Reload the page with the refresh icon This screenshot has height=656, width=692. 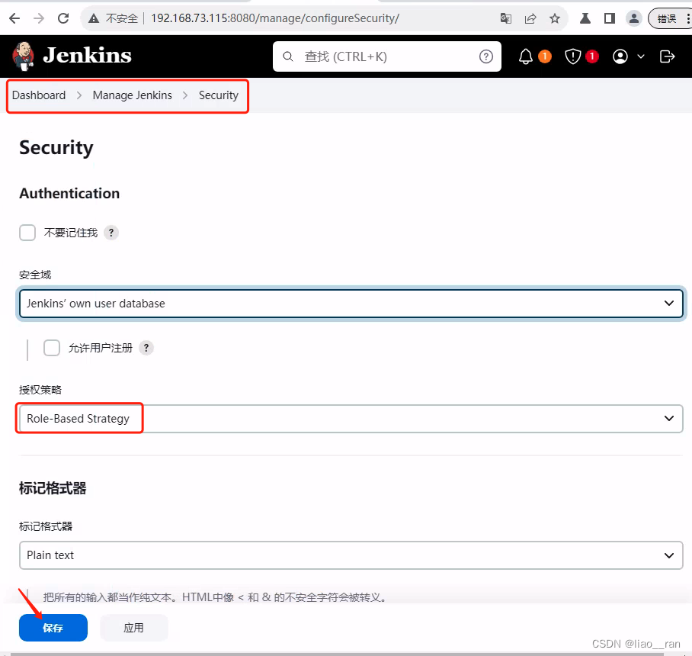coord(63,18)
